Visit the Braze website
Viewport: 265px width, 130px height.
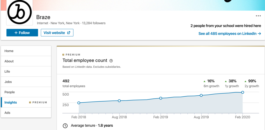57,33
